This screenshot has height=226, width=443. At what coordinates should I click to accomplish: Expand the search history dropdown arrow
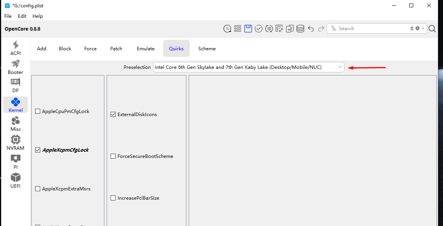(x=423, y=28)
